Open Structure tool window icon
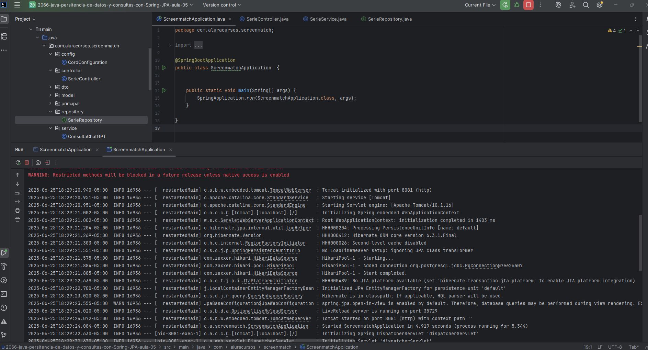The height and width of the screenshot is (350, 648). (x=4, y=36)
